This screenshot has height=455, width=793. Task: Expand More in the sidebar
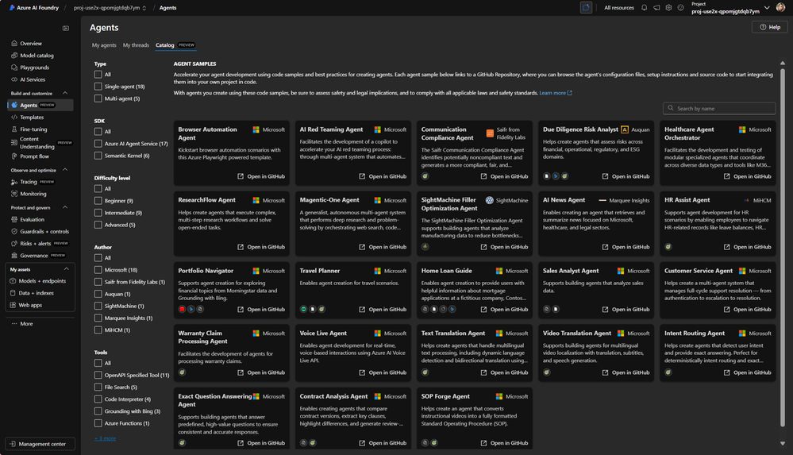click(x=22, y=324)
